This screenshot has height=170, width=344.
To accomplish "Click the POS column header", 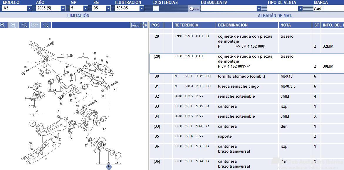I will (156, 25).
